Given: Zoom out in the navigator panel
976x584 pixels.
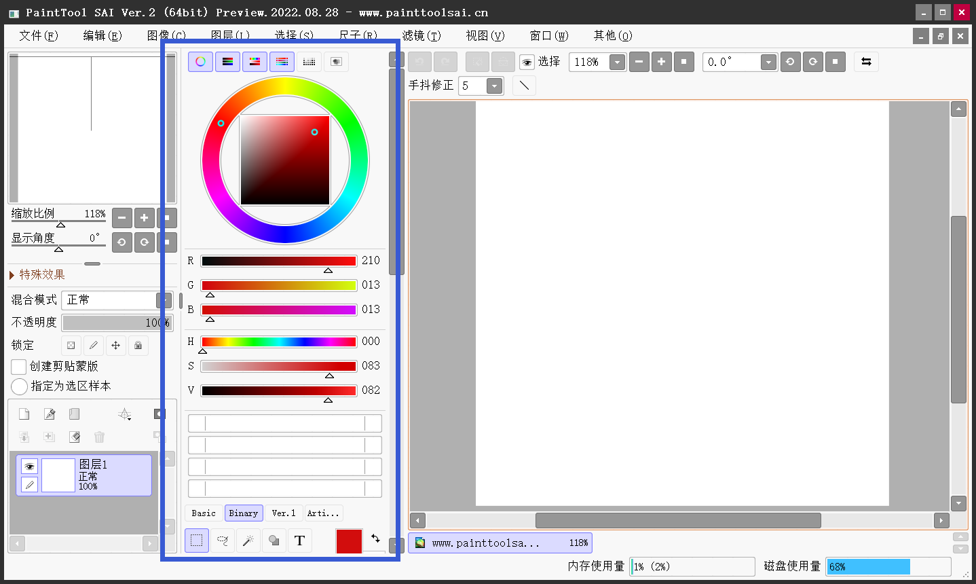Looking at the screenshot, I should 121,218.
